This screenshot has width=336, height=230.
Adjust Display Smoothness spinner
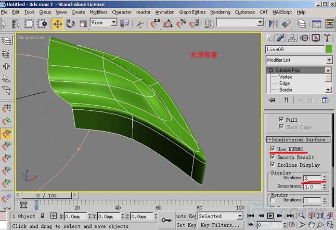pos(325,186)
